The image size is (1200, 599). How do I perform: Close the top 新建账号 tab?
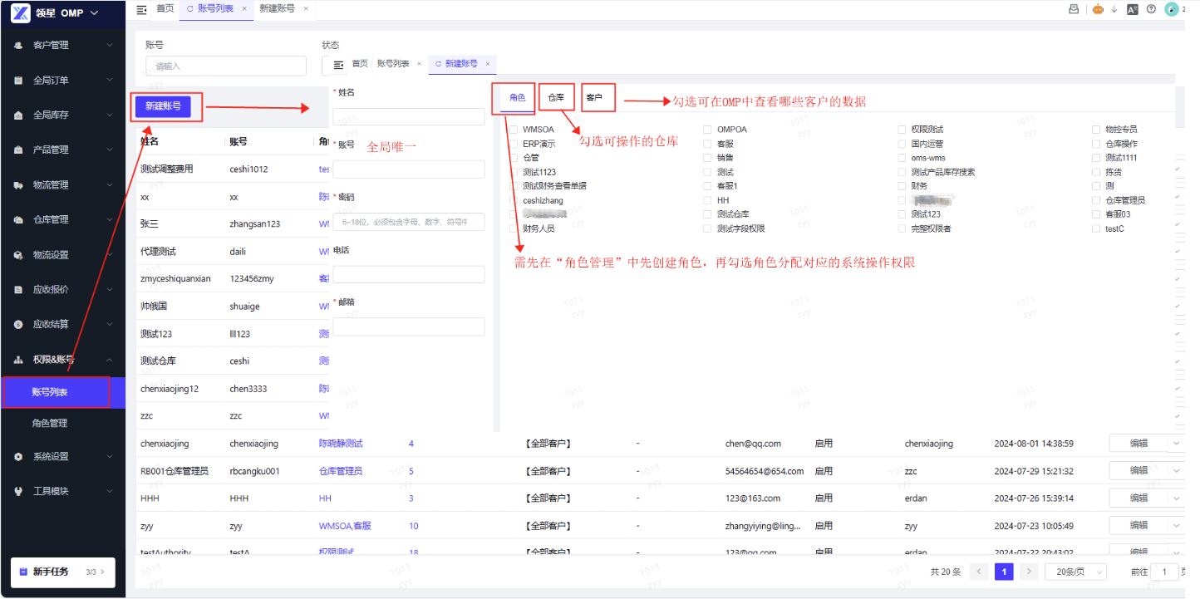coord(306,8)
